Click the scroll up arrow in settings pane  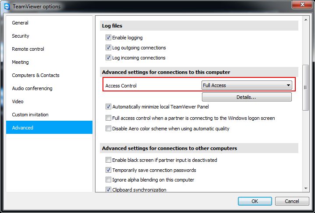[x=305, y=20]
